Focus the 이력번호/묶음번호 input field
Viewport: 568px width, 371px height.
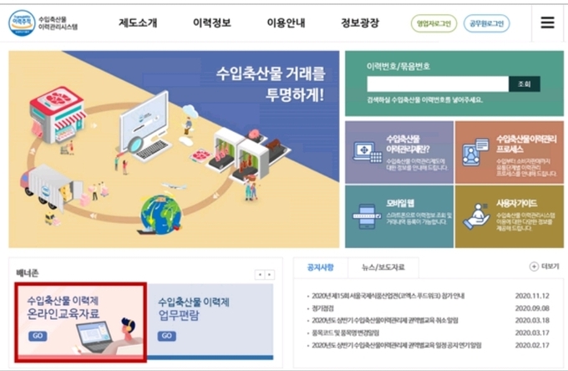tap(438, 84)
